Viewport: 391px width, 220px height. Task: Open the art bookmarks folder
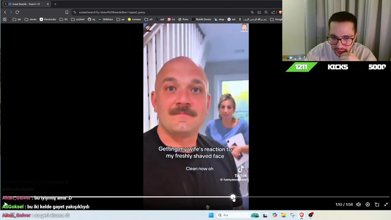coord(148,19)
